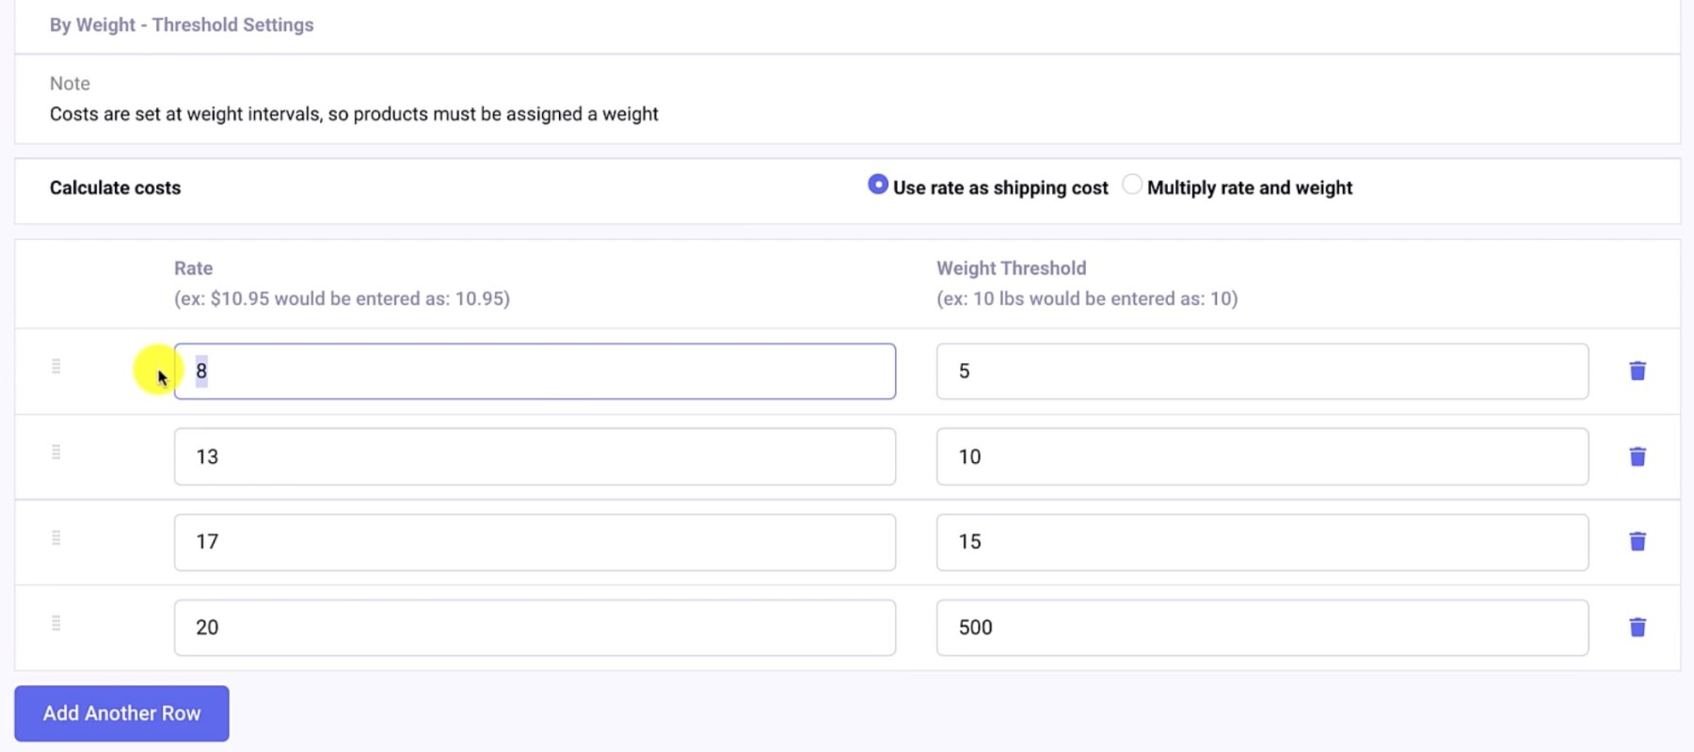Delete the rate row with threshold 15
1694x752 pixels.
(x=1638, y=541)
